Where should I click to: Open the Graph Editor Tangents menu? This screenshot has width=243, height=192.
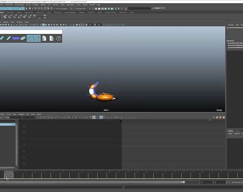click(x=21, y=114)
